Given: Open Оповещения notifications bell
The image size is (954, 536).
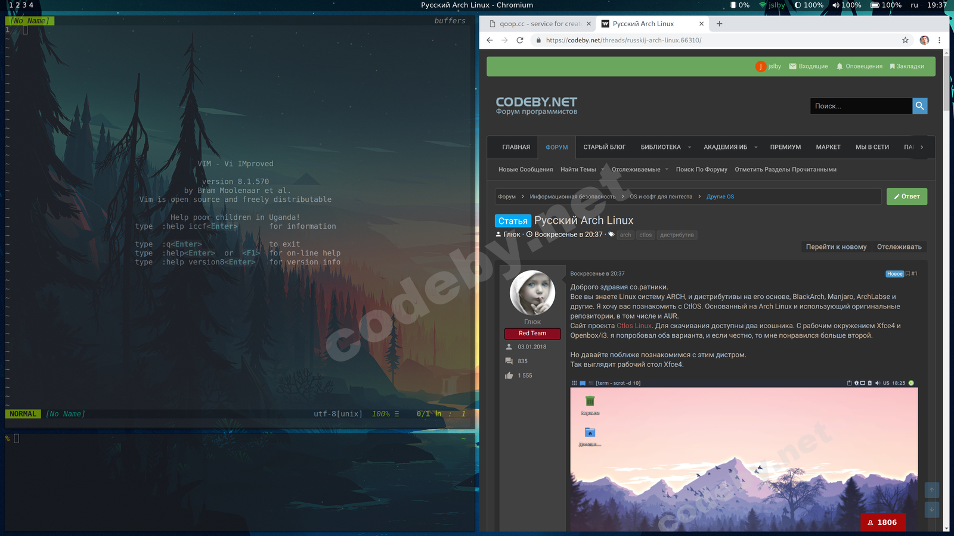Looking at the screenshot, I should coord(859,66).
